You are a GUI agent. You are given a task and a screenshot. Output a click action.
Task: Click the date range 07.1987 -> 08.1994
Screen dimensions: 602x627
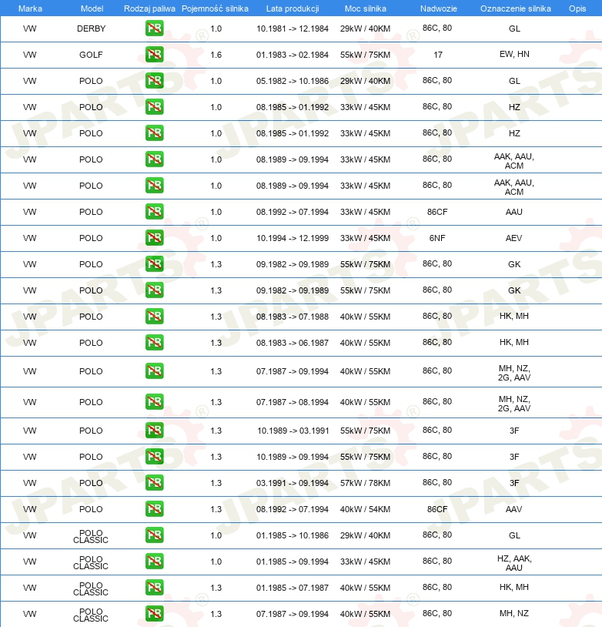[293, 402]
